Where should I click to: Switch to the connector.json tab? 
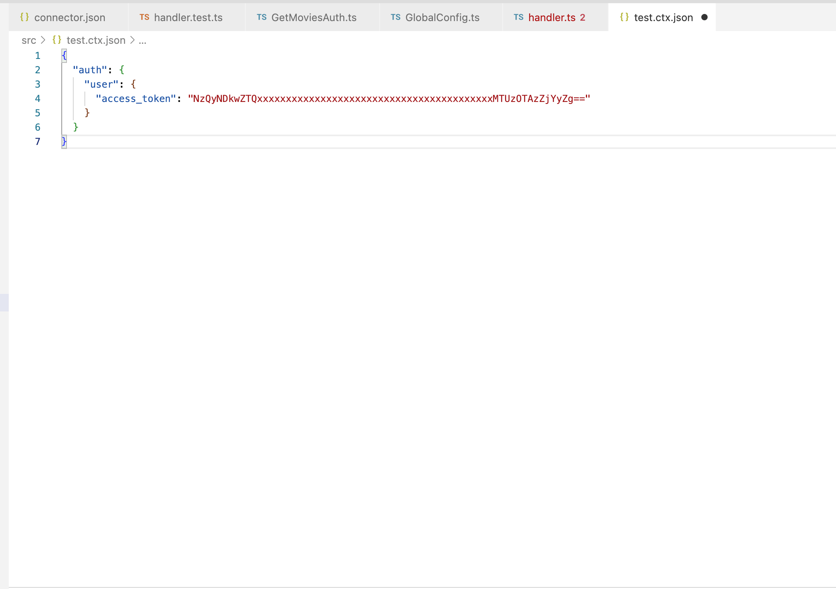tap(69, 17)
